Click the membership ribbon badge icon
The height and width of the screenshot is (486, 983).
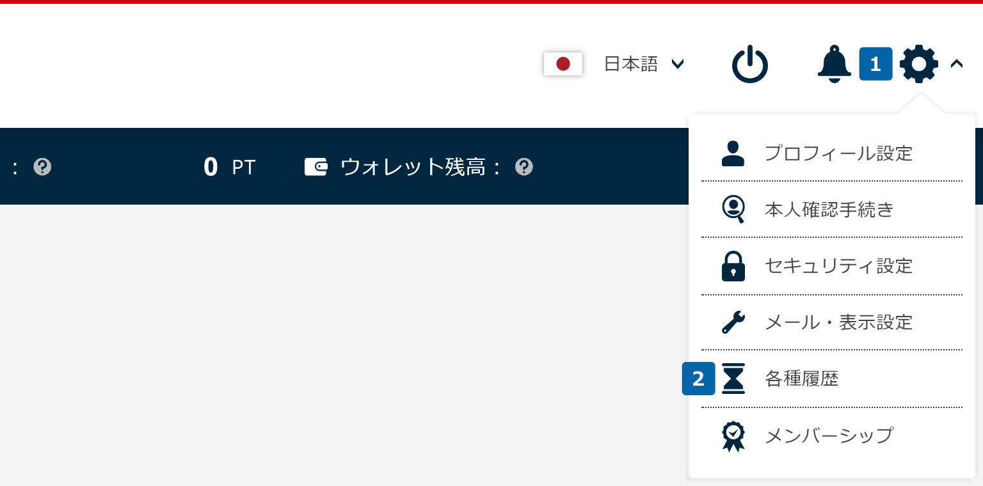coord(733,436)
